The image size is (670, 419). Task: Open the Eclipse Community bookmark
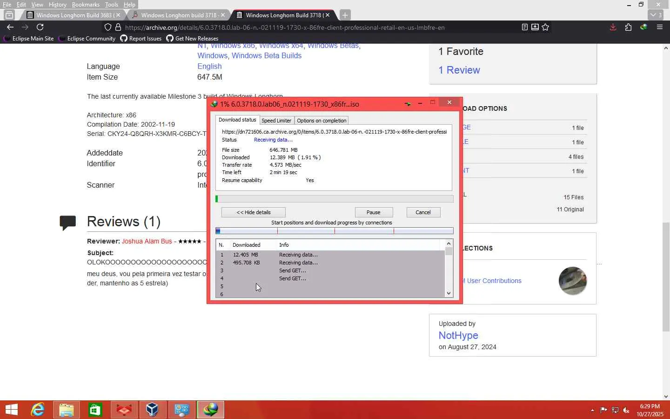87,39
